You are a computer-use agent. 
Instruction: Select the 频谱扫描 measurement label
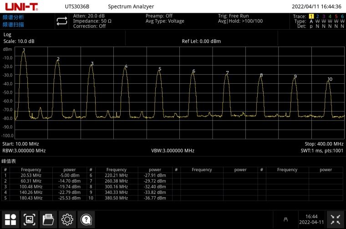click(x=13, y=25)
